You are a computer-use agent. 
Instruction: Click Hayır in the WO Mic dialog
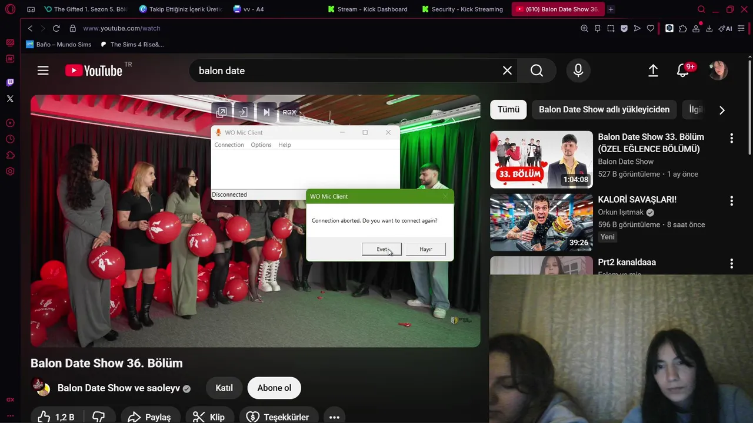coord(426,250)
